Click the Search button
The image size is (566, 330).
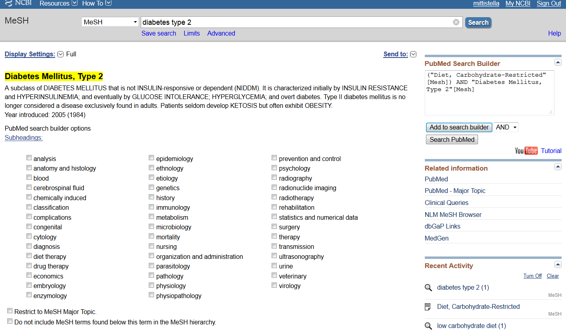point(478,22)
